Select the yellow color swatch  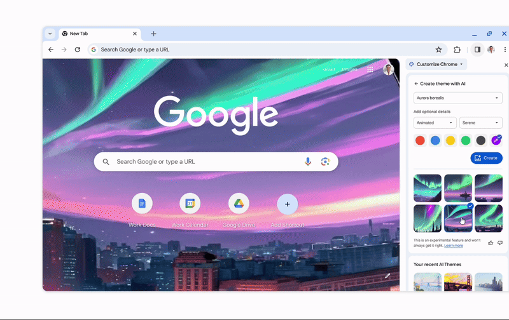(x=450, y=140)
